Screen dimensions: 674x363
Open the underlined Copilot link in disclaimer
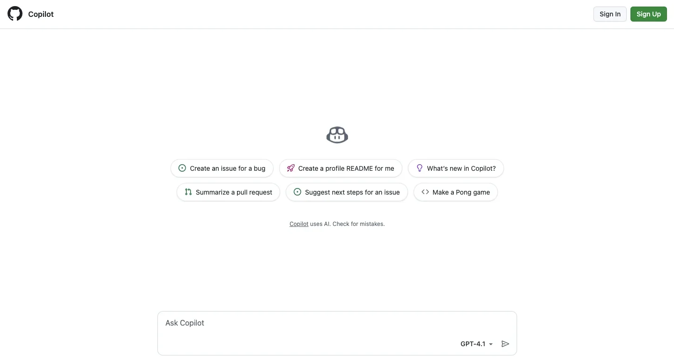[299, 224]
